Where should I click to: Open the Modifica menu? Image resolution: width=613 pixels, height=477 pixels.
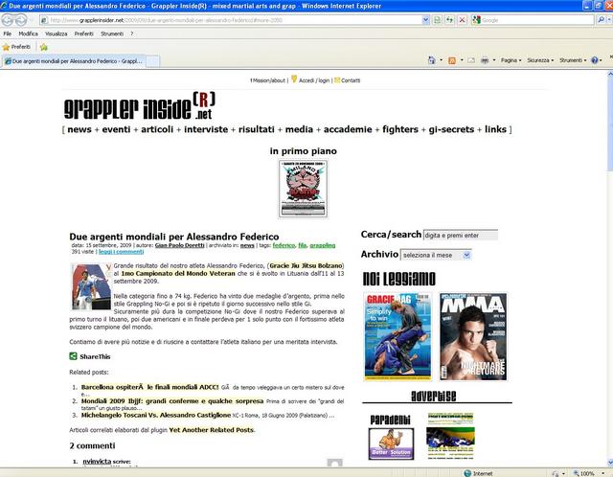28,33
